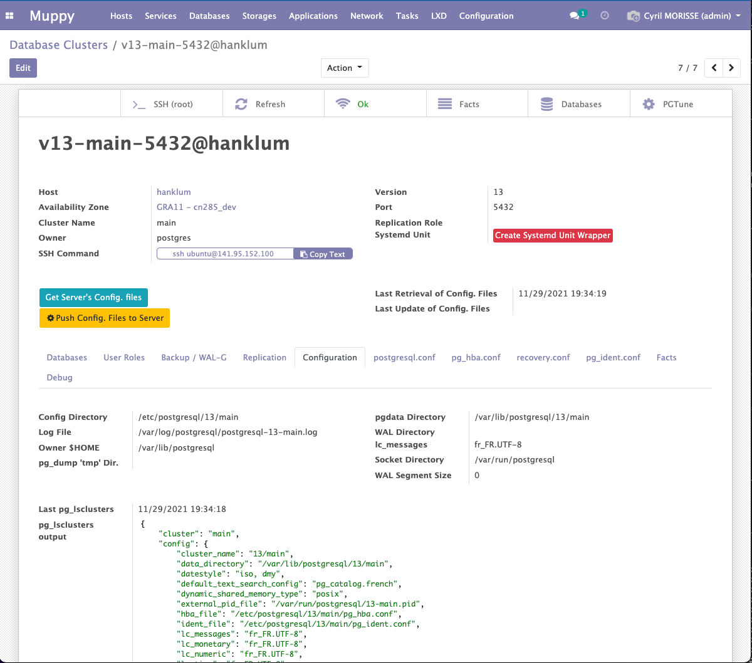Click the SSH terminal prompt icon
The width and height of the screenshot is (752, 663).
click(x=138, y=105)
